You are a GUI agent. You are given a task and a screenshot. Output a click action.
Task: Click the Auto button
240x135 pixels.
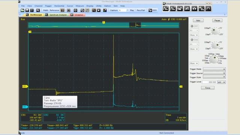pos(198,20)
